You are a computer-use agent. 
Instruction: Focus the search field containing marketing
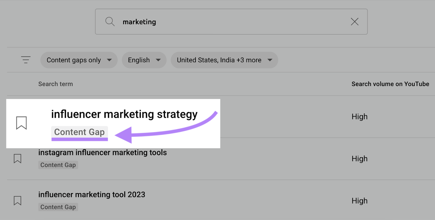coord(231,22)
